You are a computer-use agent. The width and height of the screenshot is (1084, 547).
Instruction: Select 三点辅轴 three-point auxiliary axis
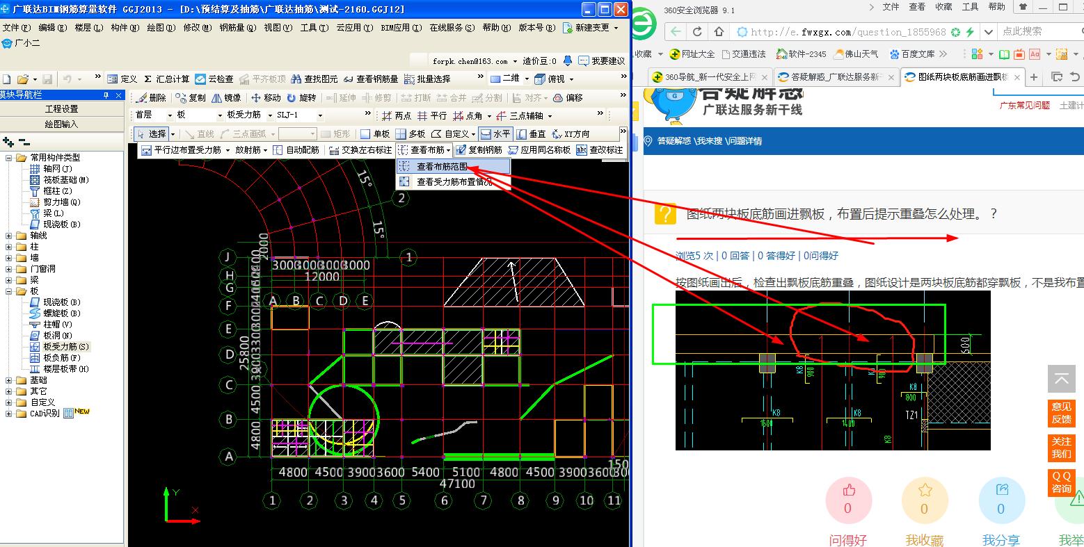point(520,116)
